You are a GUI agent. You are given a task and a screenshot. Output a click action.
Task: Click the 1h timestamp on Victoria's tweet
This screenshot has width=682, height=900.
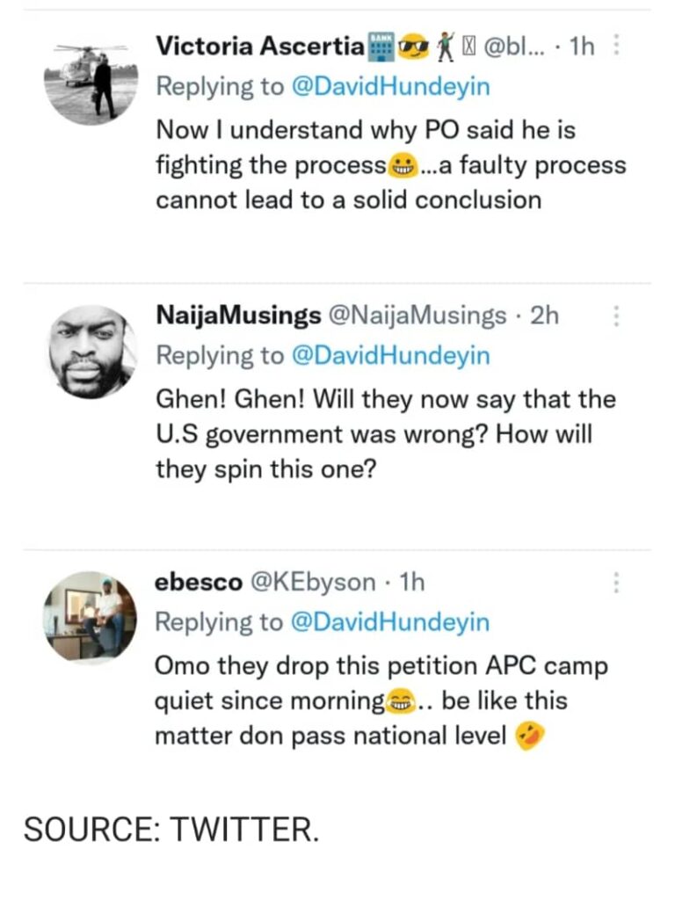point(582,47)
